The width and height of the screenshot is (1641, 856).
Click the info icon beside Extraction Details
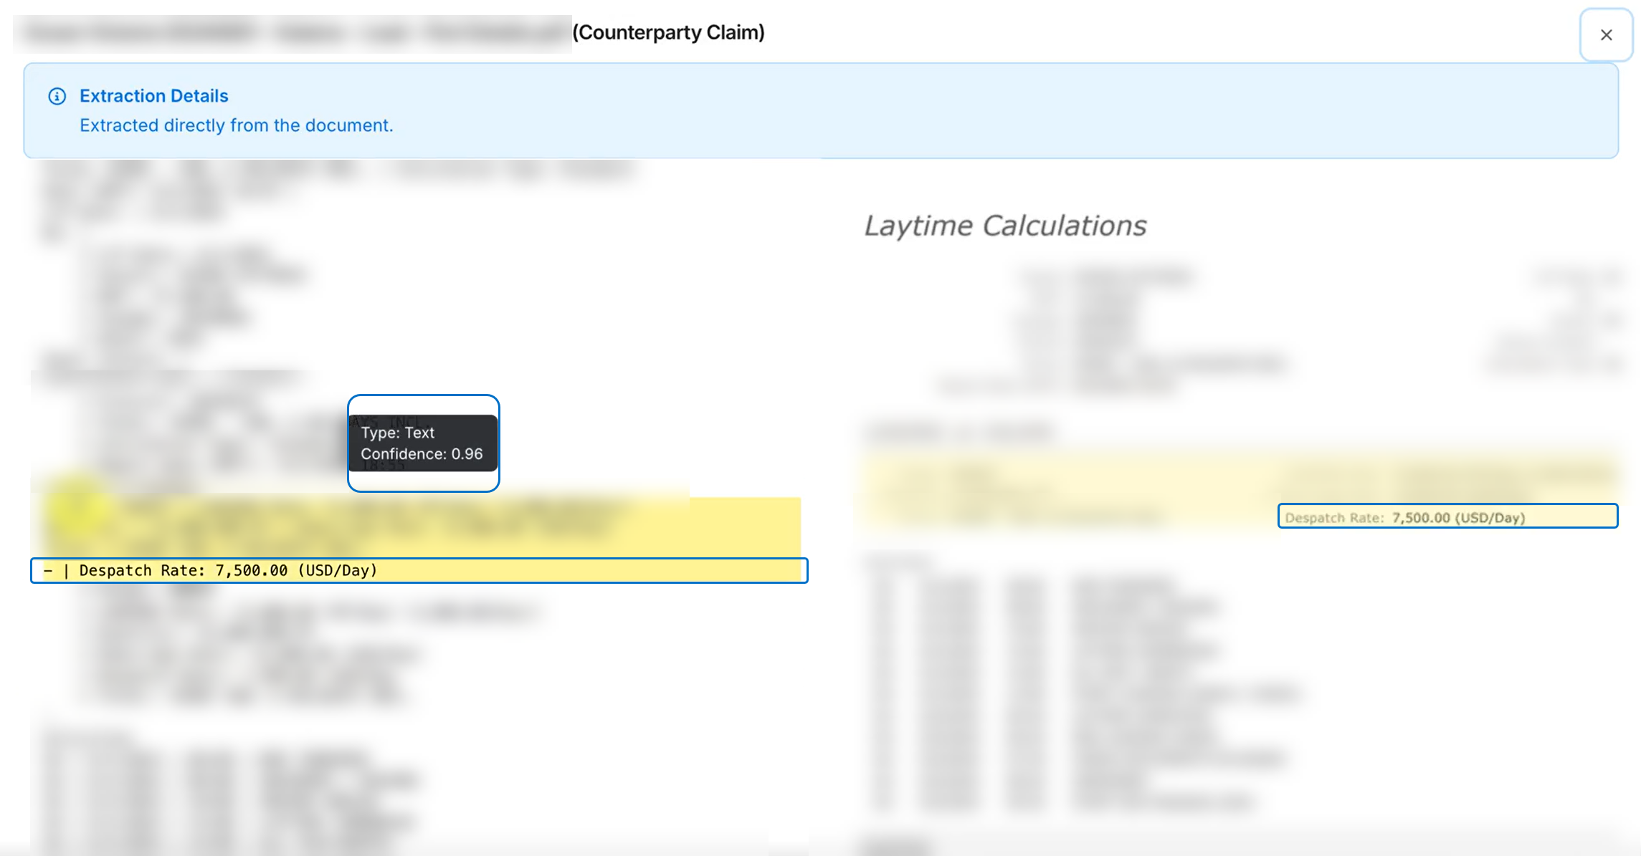click(x=57, y=96)
